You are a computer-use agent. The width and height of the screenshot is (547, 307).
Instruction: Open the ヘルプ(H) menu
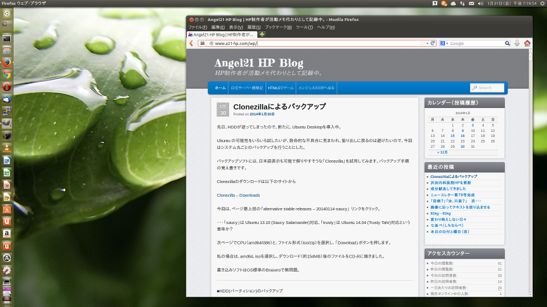click(326, 27)
